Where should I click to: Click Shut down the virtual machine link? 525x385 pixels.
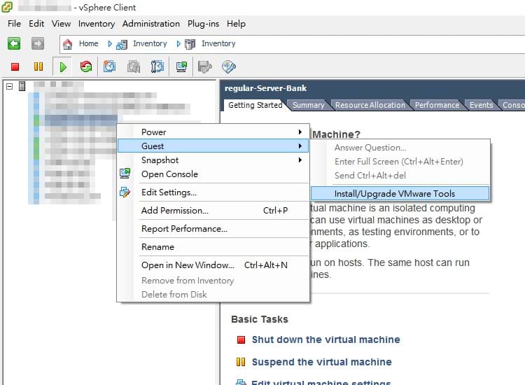pos(325,339)
